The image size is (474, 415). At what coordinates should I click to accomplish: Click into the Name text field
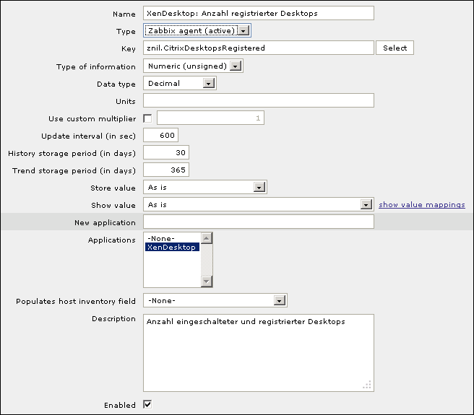(258, 14)
